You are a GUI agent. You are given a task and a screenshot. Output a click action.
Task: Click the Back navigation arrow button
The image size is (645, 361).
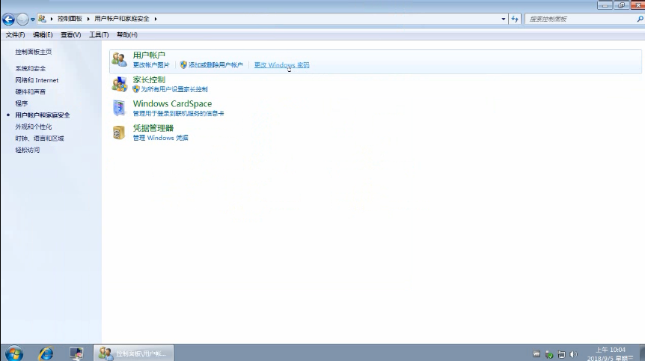[8, 19]
